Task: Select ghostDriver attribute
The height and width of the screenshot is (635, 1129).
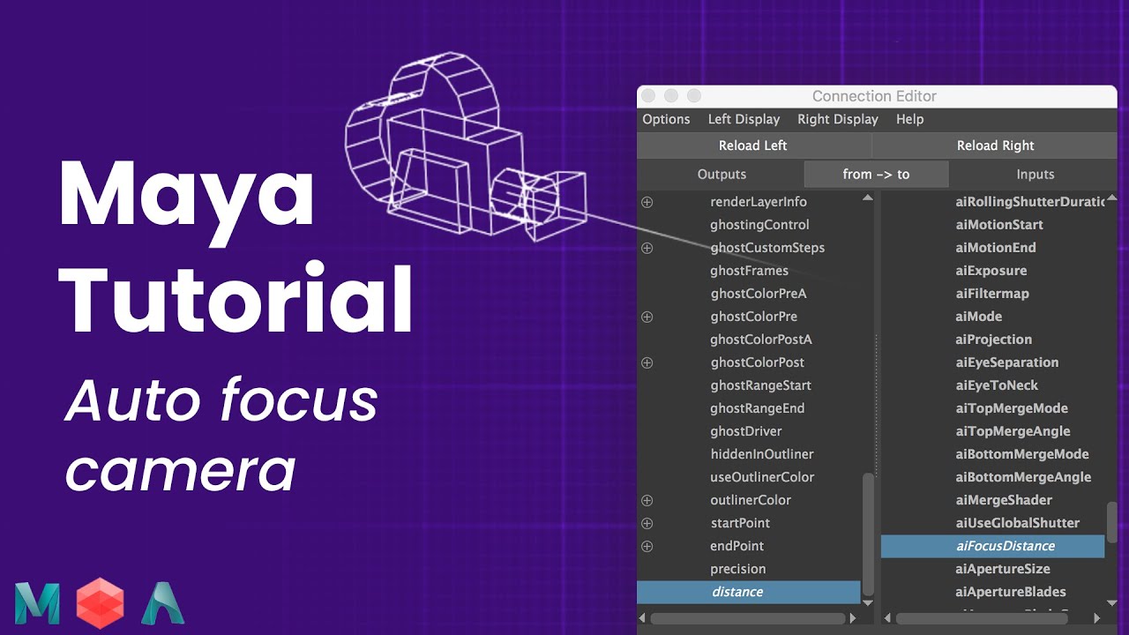Action: click(x=745, y=431)
